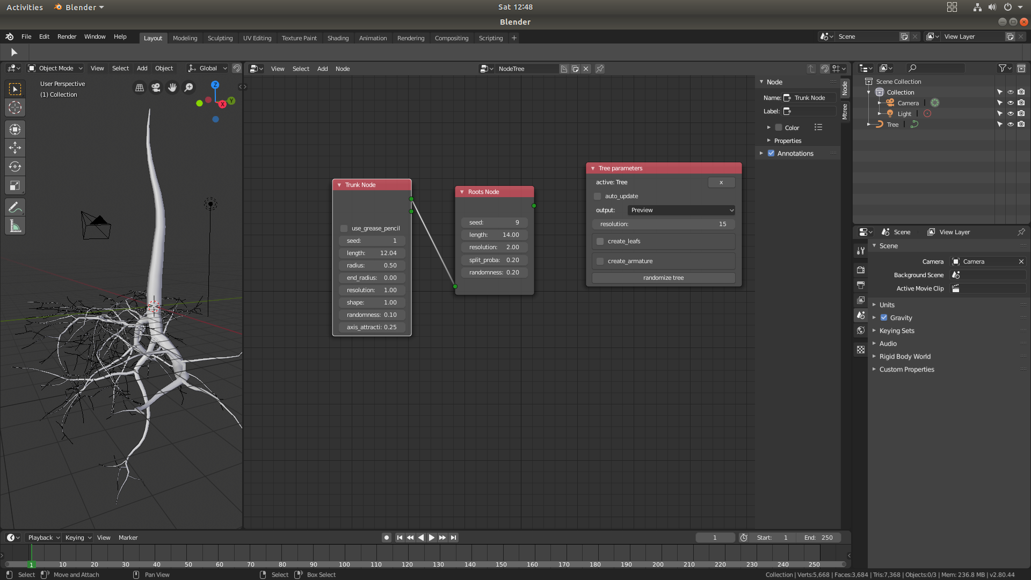Open Render properties in the Properties editor

pos(861,270)
